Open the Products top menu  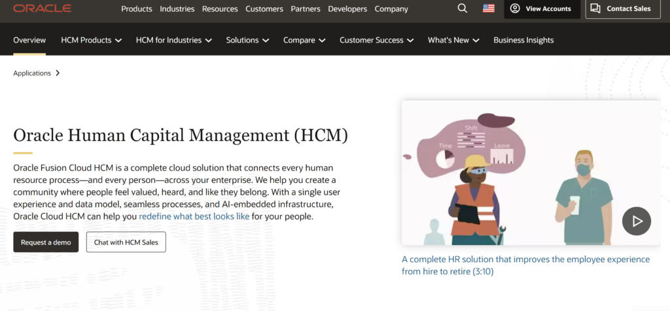click(137, 9)
